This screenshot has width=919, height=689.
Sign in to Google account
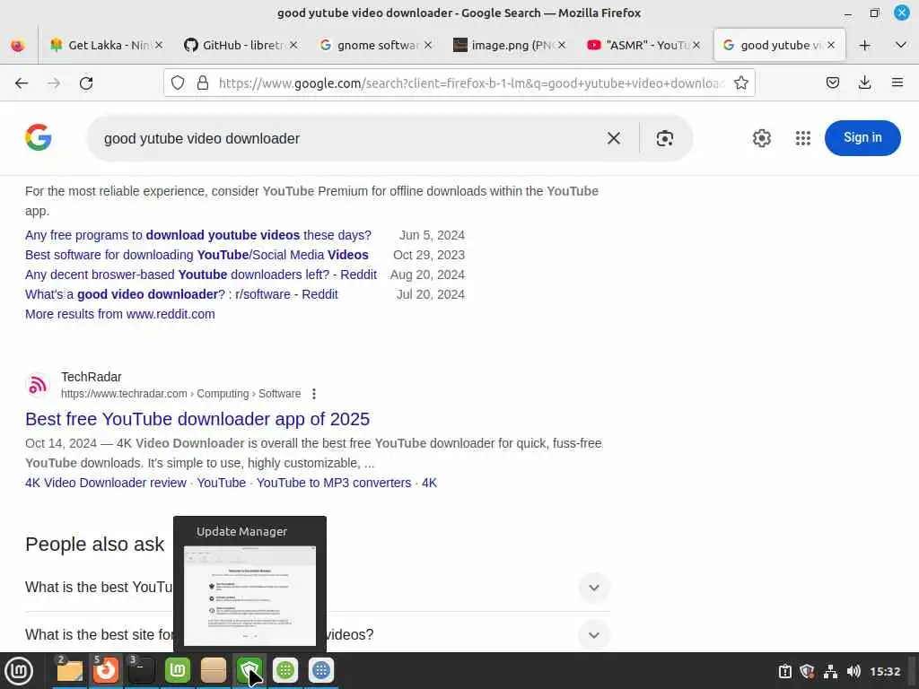pos(862,137)
